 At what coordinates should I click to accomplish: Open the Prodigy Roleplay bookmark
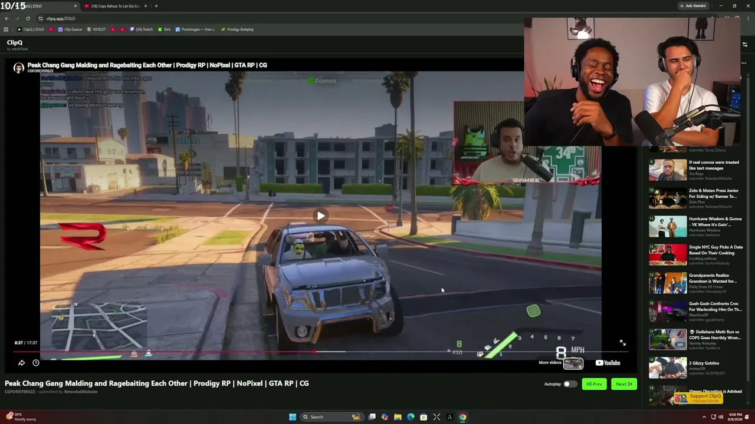click(x=237, y=29)
